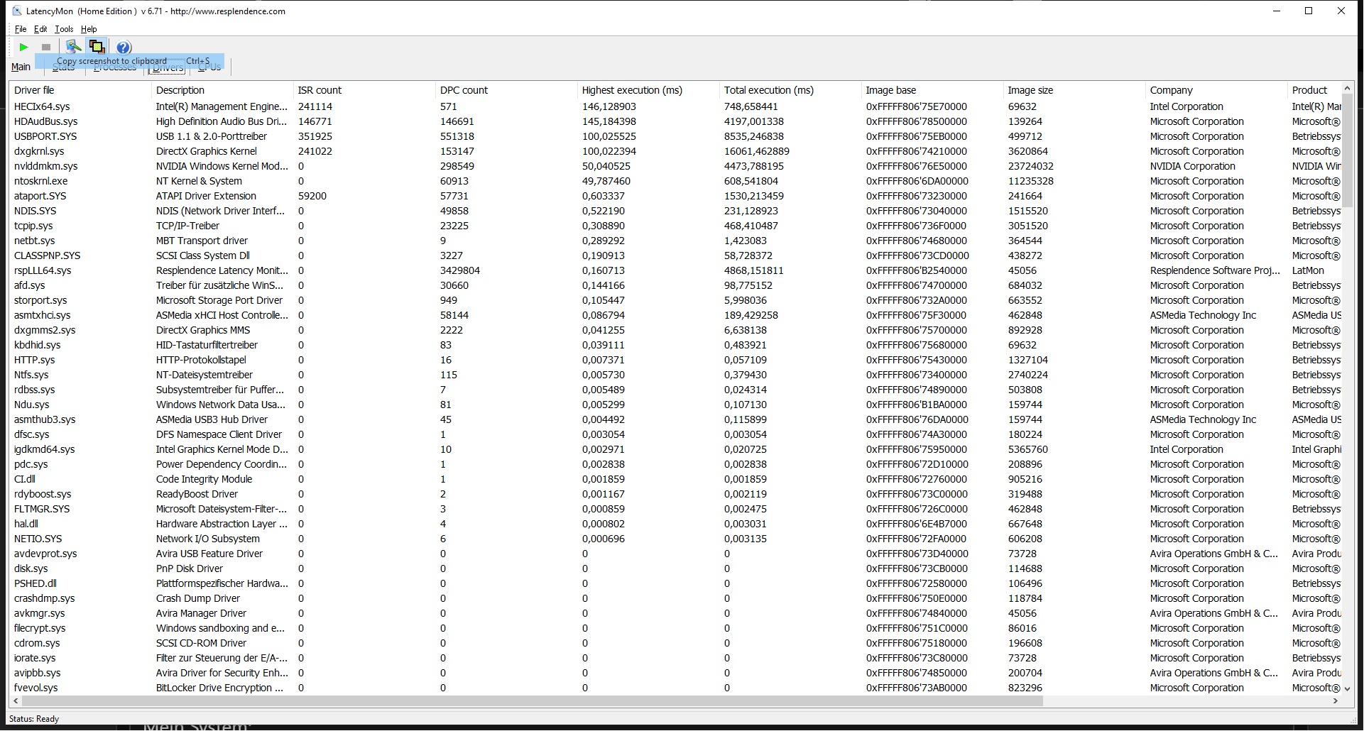1364x731 pixels.
Task: Click the copy screenshot to clipboard icon
Action: 97,48
